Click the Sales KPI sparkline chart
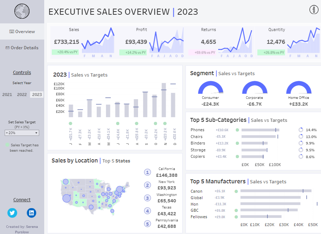This screenshot has height=234, width=321. click(x=98, y=40)
